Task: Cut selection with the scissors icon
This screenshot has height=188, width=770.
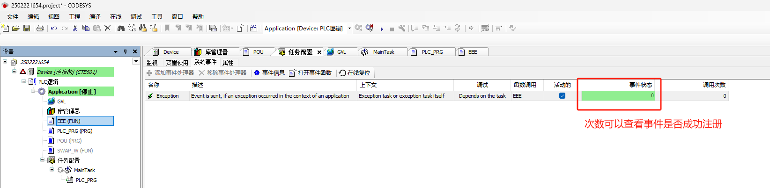Action: tap(75, 28)
